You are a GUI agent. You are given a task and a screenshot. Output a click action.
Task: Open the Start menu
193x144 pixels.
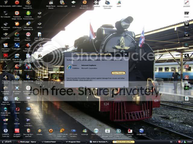7,142
